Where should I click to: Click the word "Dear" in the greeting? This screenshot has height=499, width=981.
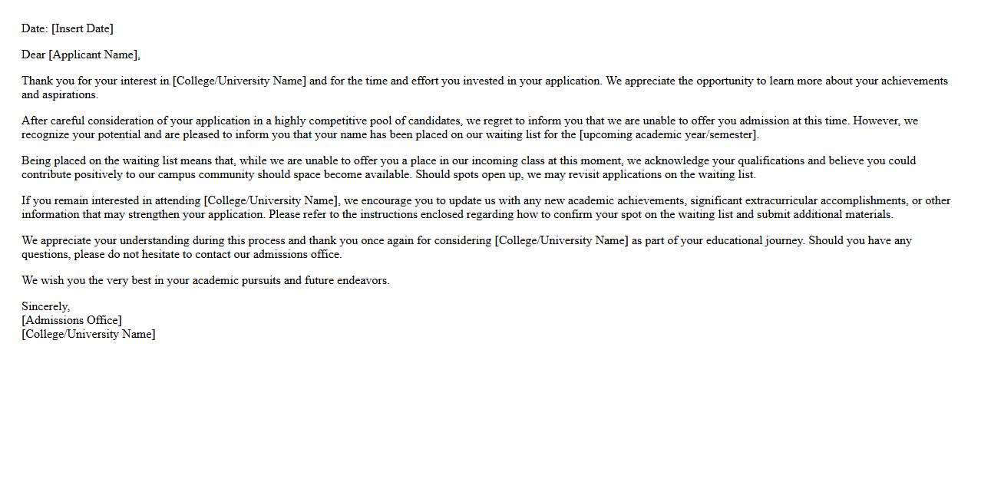[34, 55]
